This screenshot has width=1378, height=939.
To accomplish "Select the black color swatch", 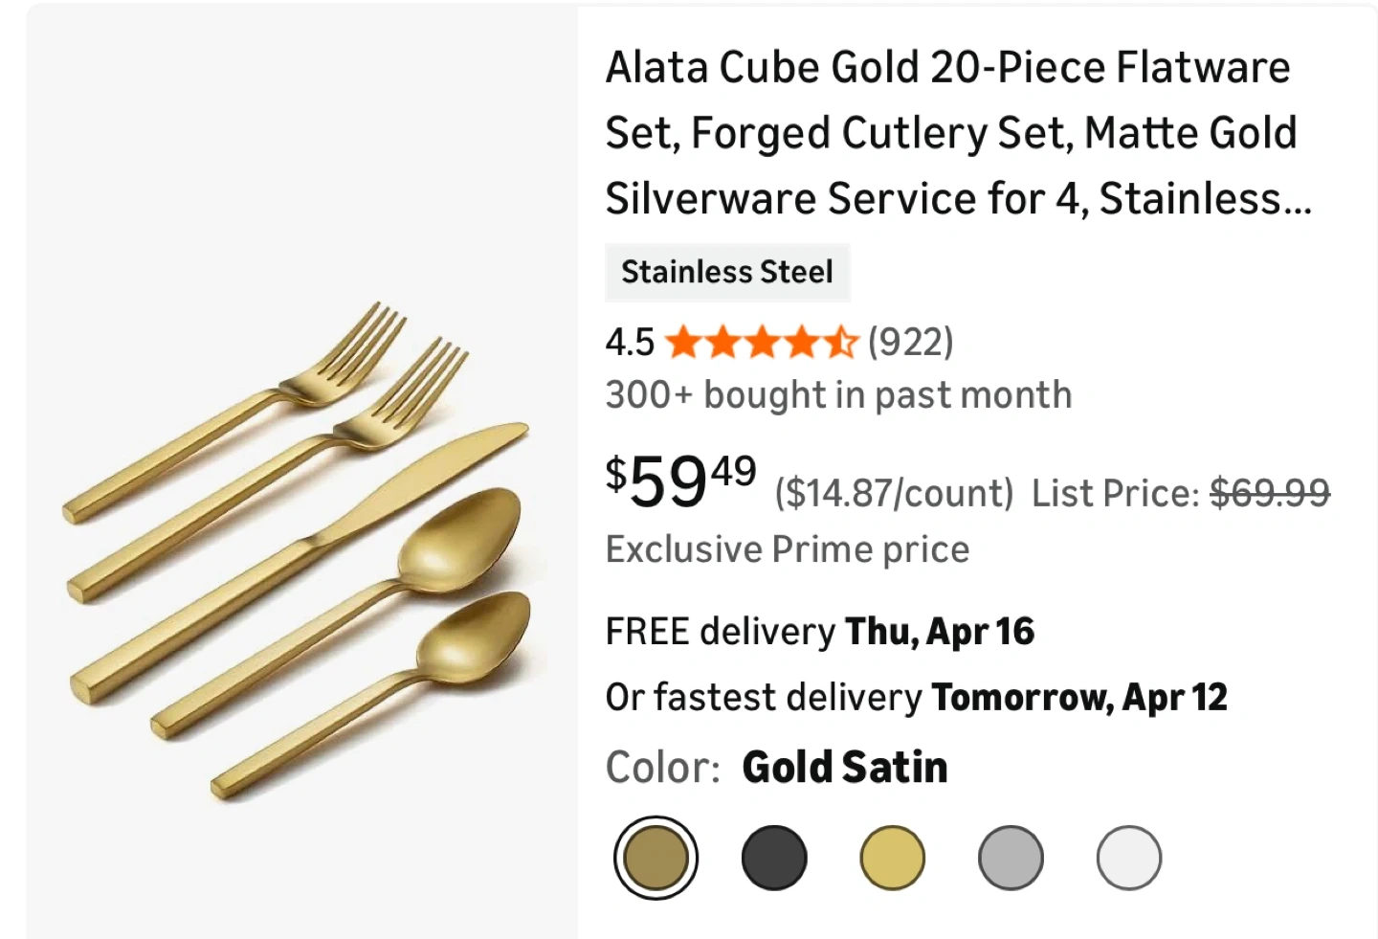I will coord(774,858).
